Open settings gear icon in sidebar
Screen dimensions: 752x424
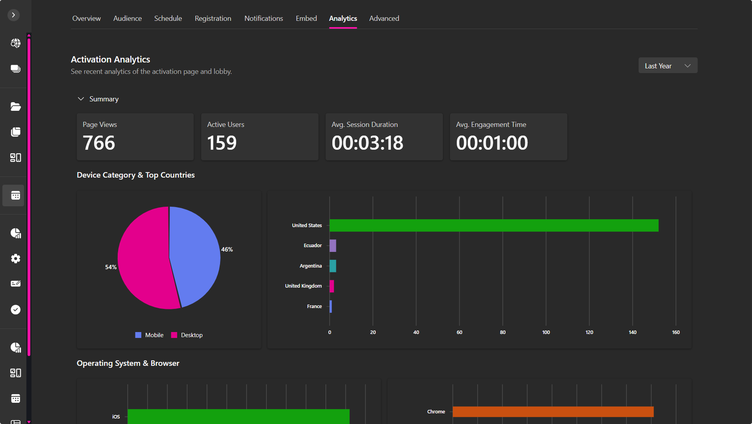coord(15,259)
